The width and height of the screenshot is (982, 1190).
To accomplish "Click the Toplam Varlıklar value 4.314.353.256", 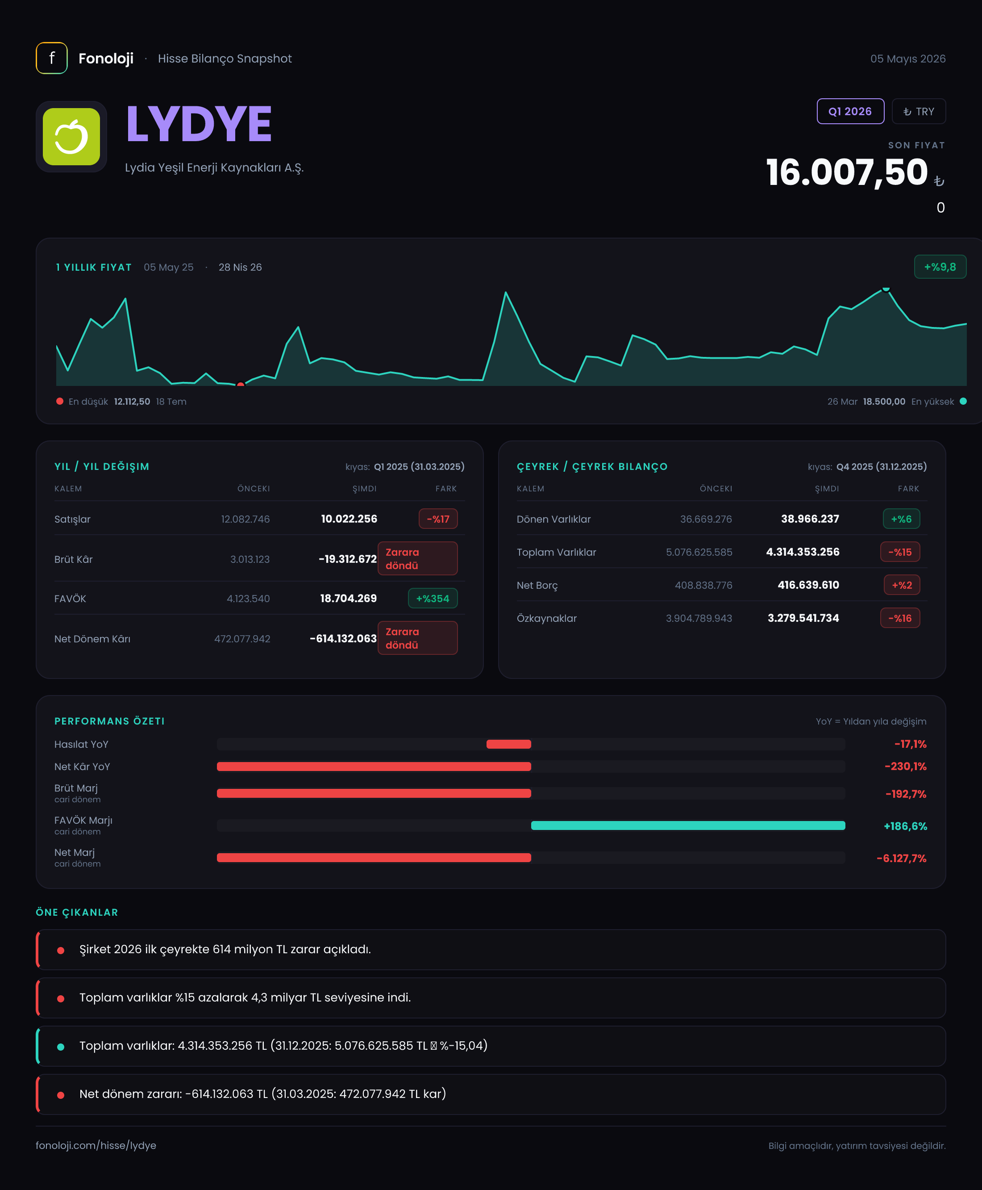I will 803,552.
